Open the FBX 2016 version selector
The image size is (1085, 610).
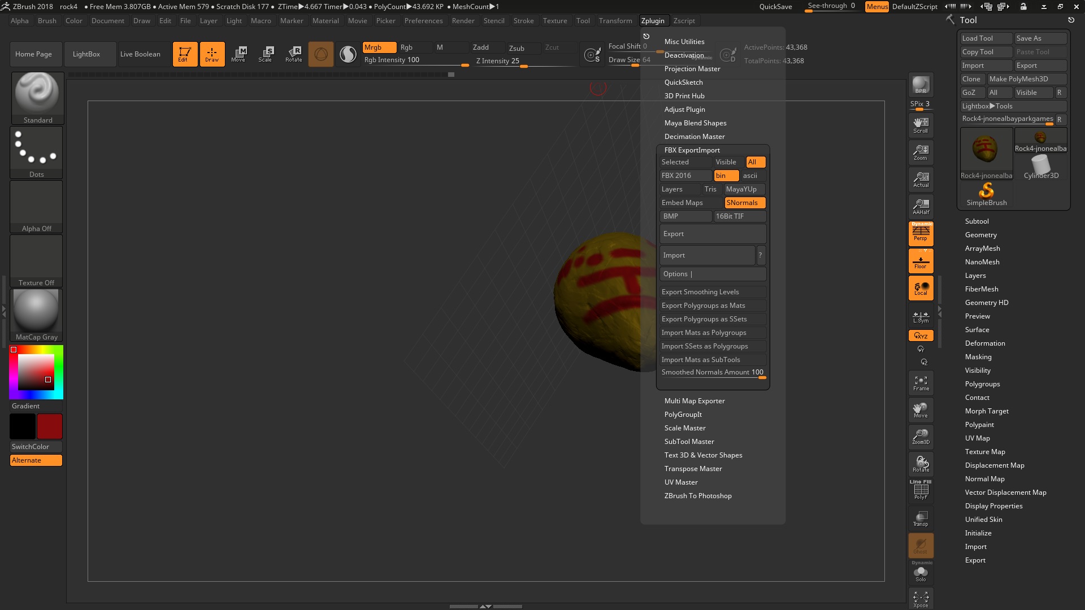coord(685,176)
